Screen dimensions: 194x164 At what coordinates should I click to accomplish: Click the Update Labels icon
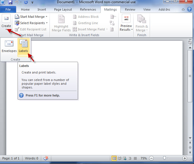click(x=112, y=29)
